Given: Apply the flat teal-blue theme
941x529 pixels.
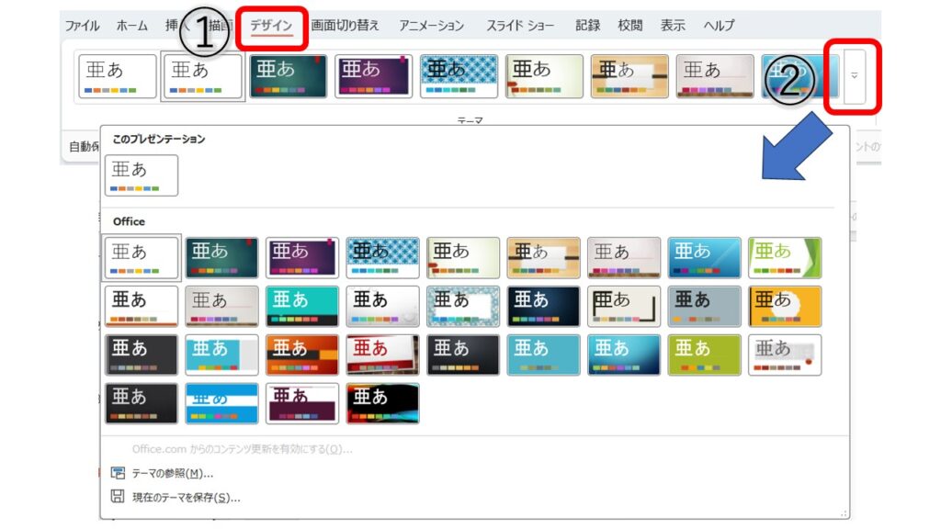Looking at the screenshot, I should coord(543,355).
